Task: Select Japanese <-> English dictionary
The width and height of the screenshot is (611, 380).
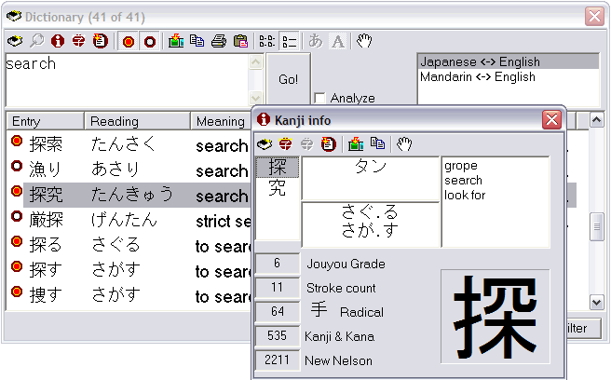Action: (x=480, y=62)
